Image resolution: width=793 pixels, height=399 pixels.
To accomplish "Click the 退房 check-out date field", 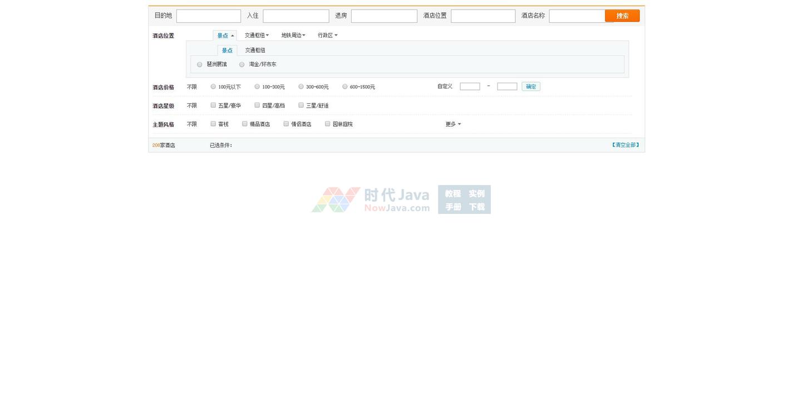I will tap(383, 16).
